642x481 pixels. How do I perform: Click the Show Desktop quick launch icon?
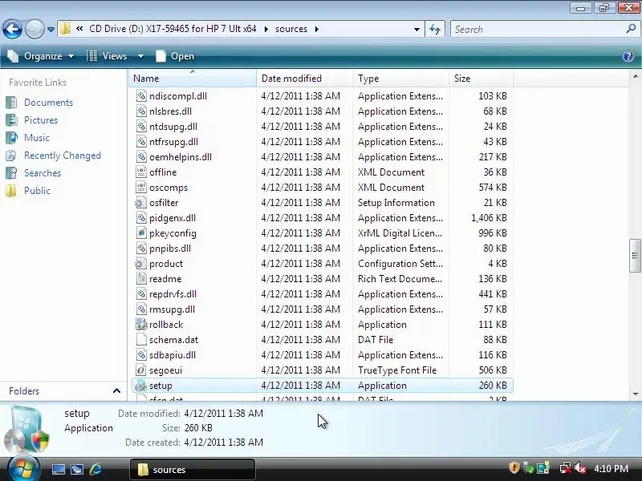point(59,469)
